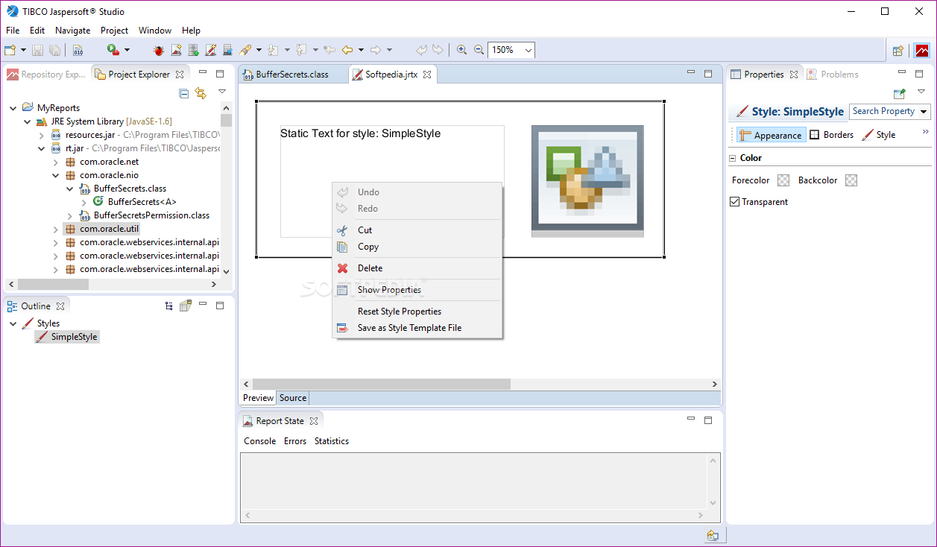Open the Navigate menu
Screen dimensions: 937x547
[x=72, y=31]
